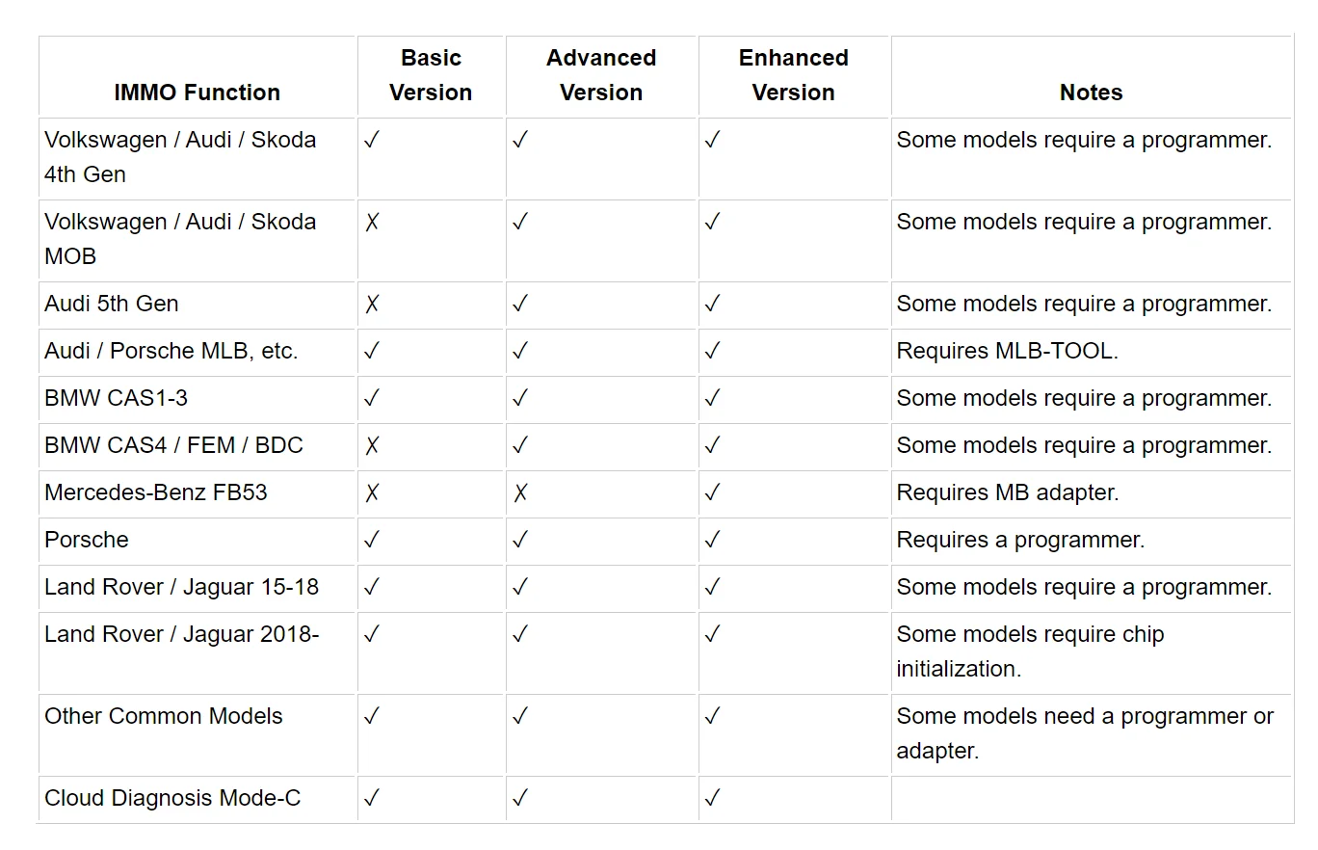Viewport: 1318px width, 850px height.
Task: Click the Advanced checkmark for Other Common Models
Action: pyautogui.click(x=520, y=716)
